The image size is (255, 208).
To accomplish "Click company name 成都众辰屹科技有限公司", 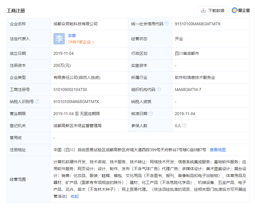I will pyautogui.click(x=75, y=24).
